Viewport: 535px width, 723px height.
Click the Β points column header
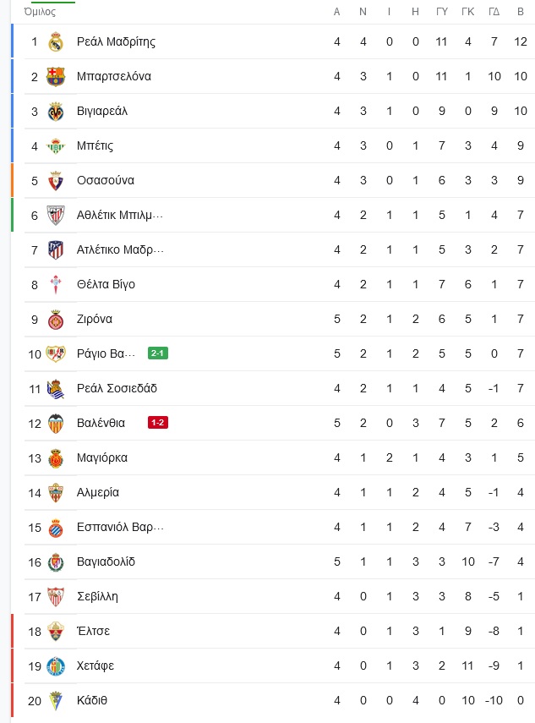pyautogui.click(x=521, y=12)
